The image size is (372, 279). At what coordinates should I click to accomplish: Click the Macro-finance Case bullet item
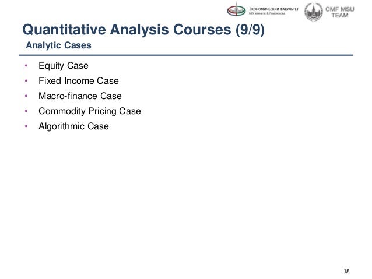coord(80,96)
